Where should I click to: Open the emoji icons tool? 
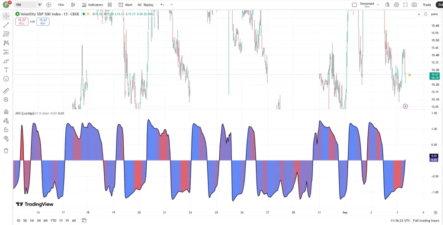click(6, 79)
